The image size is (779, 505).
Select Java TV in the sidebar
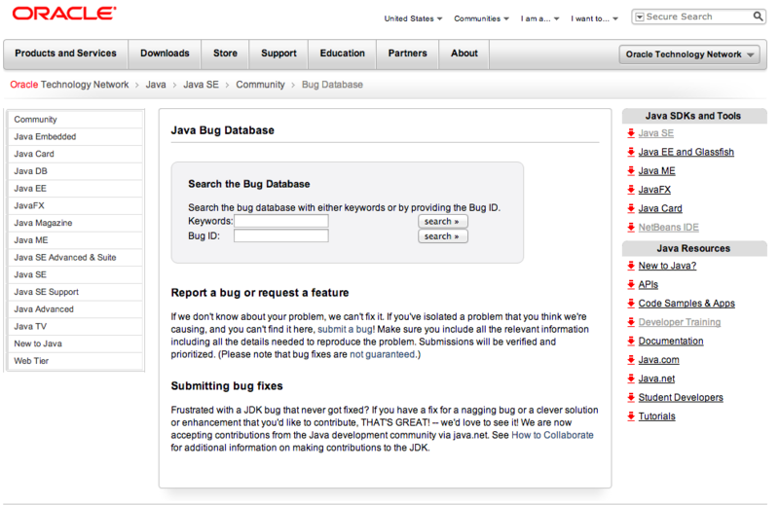(76, 326)
